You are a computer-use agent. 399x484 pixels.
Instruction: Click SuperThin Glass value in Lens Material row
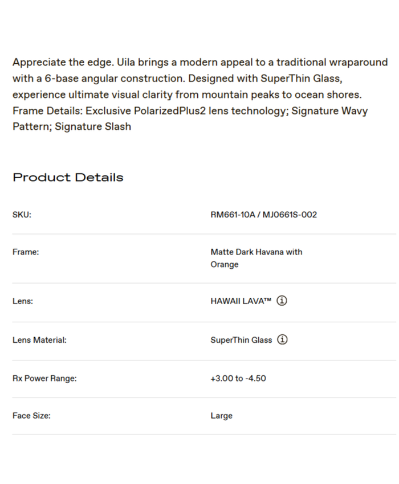click(241, 340)
